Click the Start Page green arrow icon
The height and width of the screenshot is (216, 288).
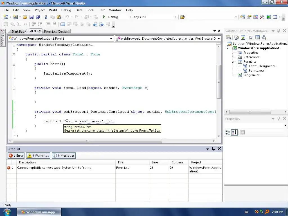pos(269,17)
